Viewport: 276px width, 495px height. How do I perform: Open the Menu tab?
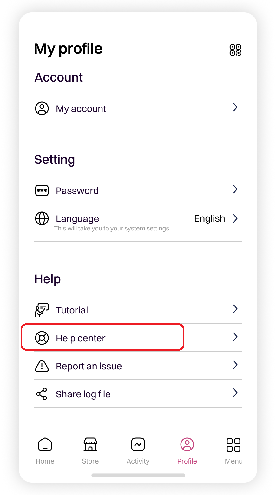pos(233,450)
